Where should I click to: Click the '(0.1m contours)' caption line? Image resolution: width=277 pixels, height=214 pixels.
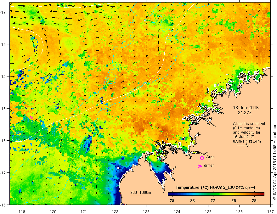246,128
